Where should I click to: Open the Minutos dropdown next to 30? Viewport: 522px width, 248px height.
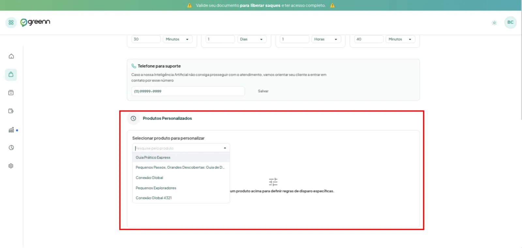coord(177,39)
